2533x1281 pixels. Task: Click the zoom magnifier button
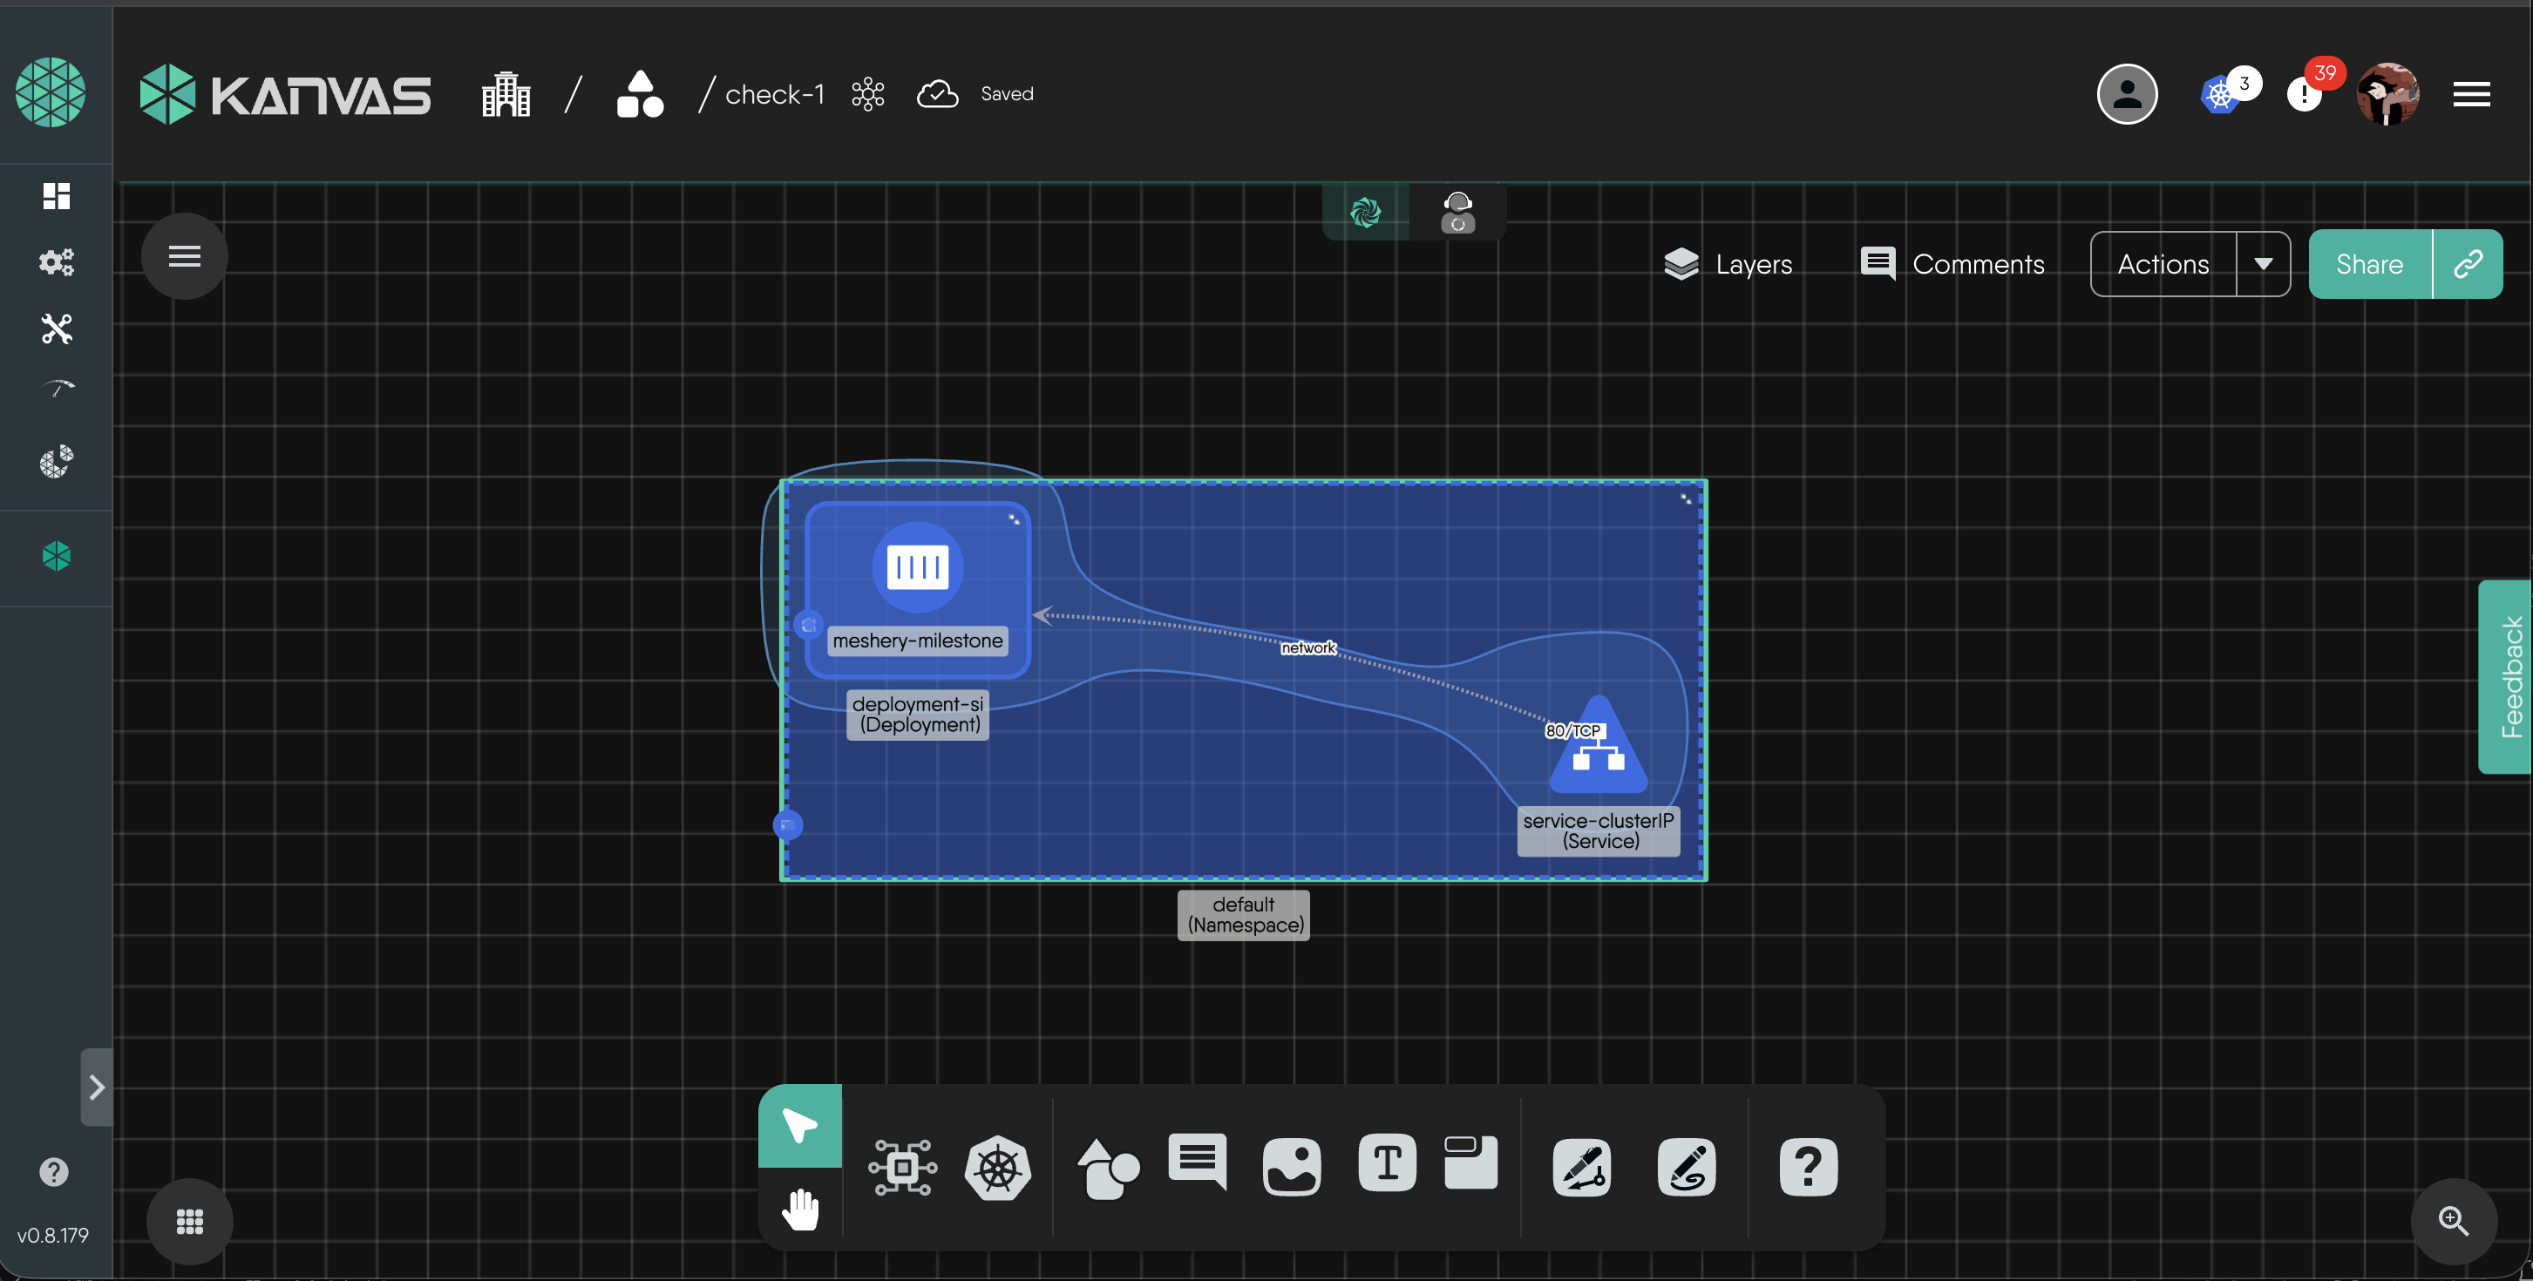tap(2452, 1221)
